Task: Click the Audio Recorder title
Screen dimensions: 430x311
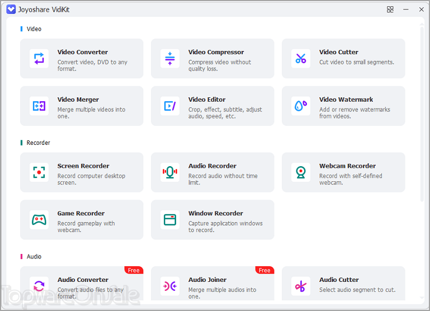Action: pos(212,166)
